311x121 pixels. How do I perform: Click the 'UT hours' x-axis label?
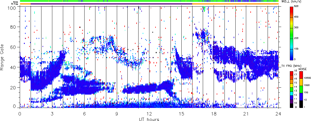(149, 119)
